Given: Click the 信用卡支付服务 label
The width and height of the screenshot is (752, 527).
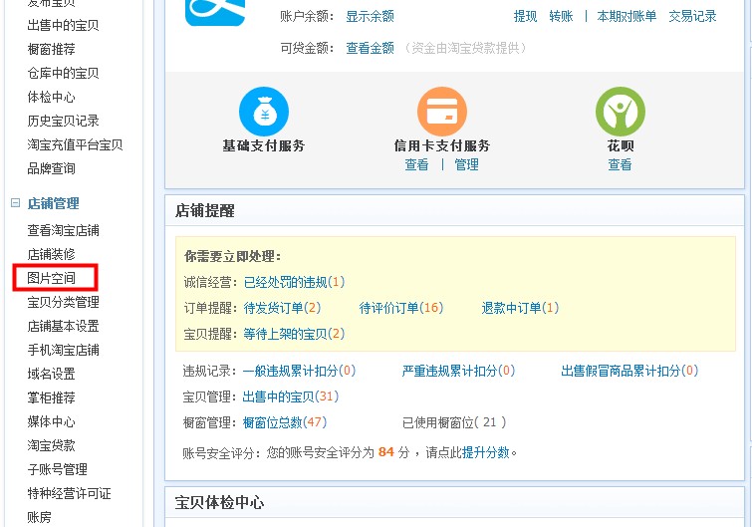Looking at the screenshot, I should click(441, 145).
